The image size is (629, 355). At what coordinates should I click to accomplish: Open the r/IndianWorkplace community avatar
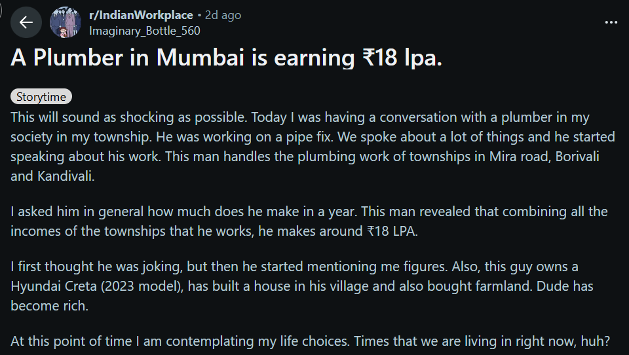click(66, 23)
